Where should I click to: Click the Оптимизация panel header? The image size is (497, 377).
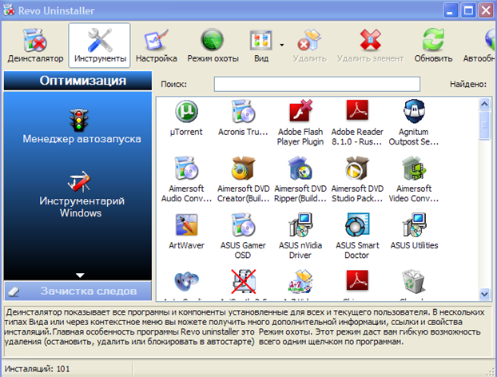click(x=77, y=81)
